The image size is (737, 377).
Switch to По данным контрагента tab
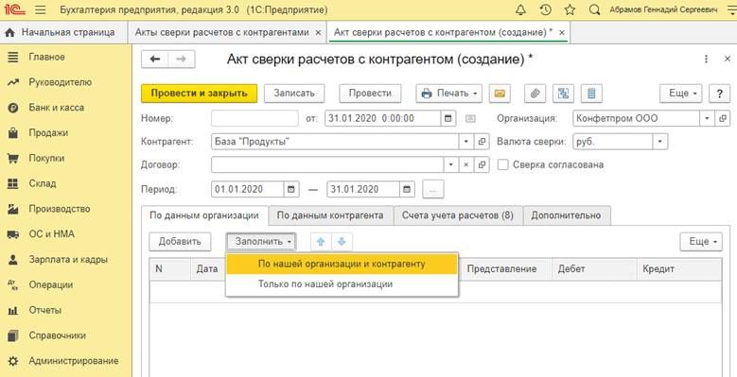point(330,215)
